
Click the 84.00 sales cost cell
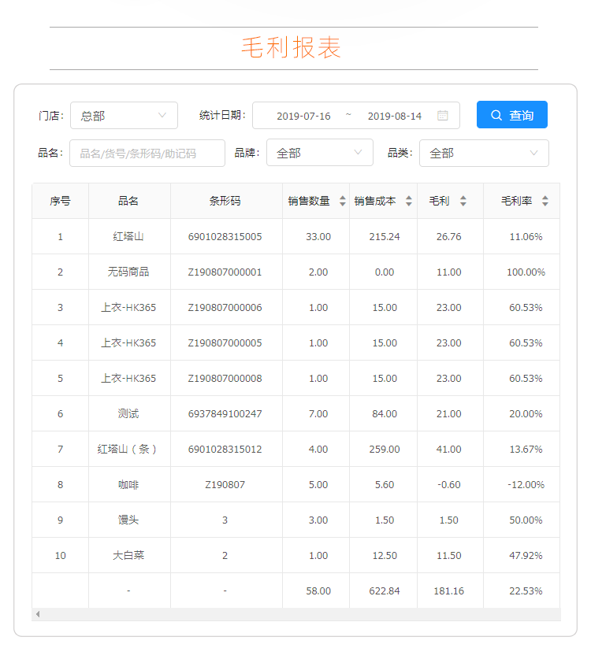383,413
